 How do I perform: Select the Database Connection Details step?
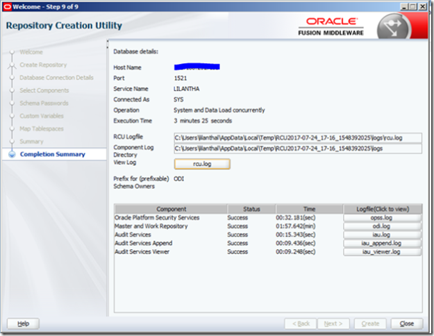(56, 78)
